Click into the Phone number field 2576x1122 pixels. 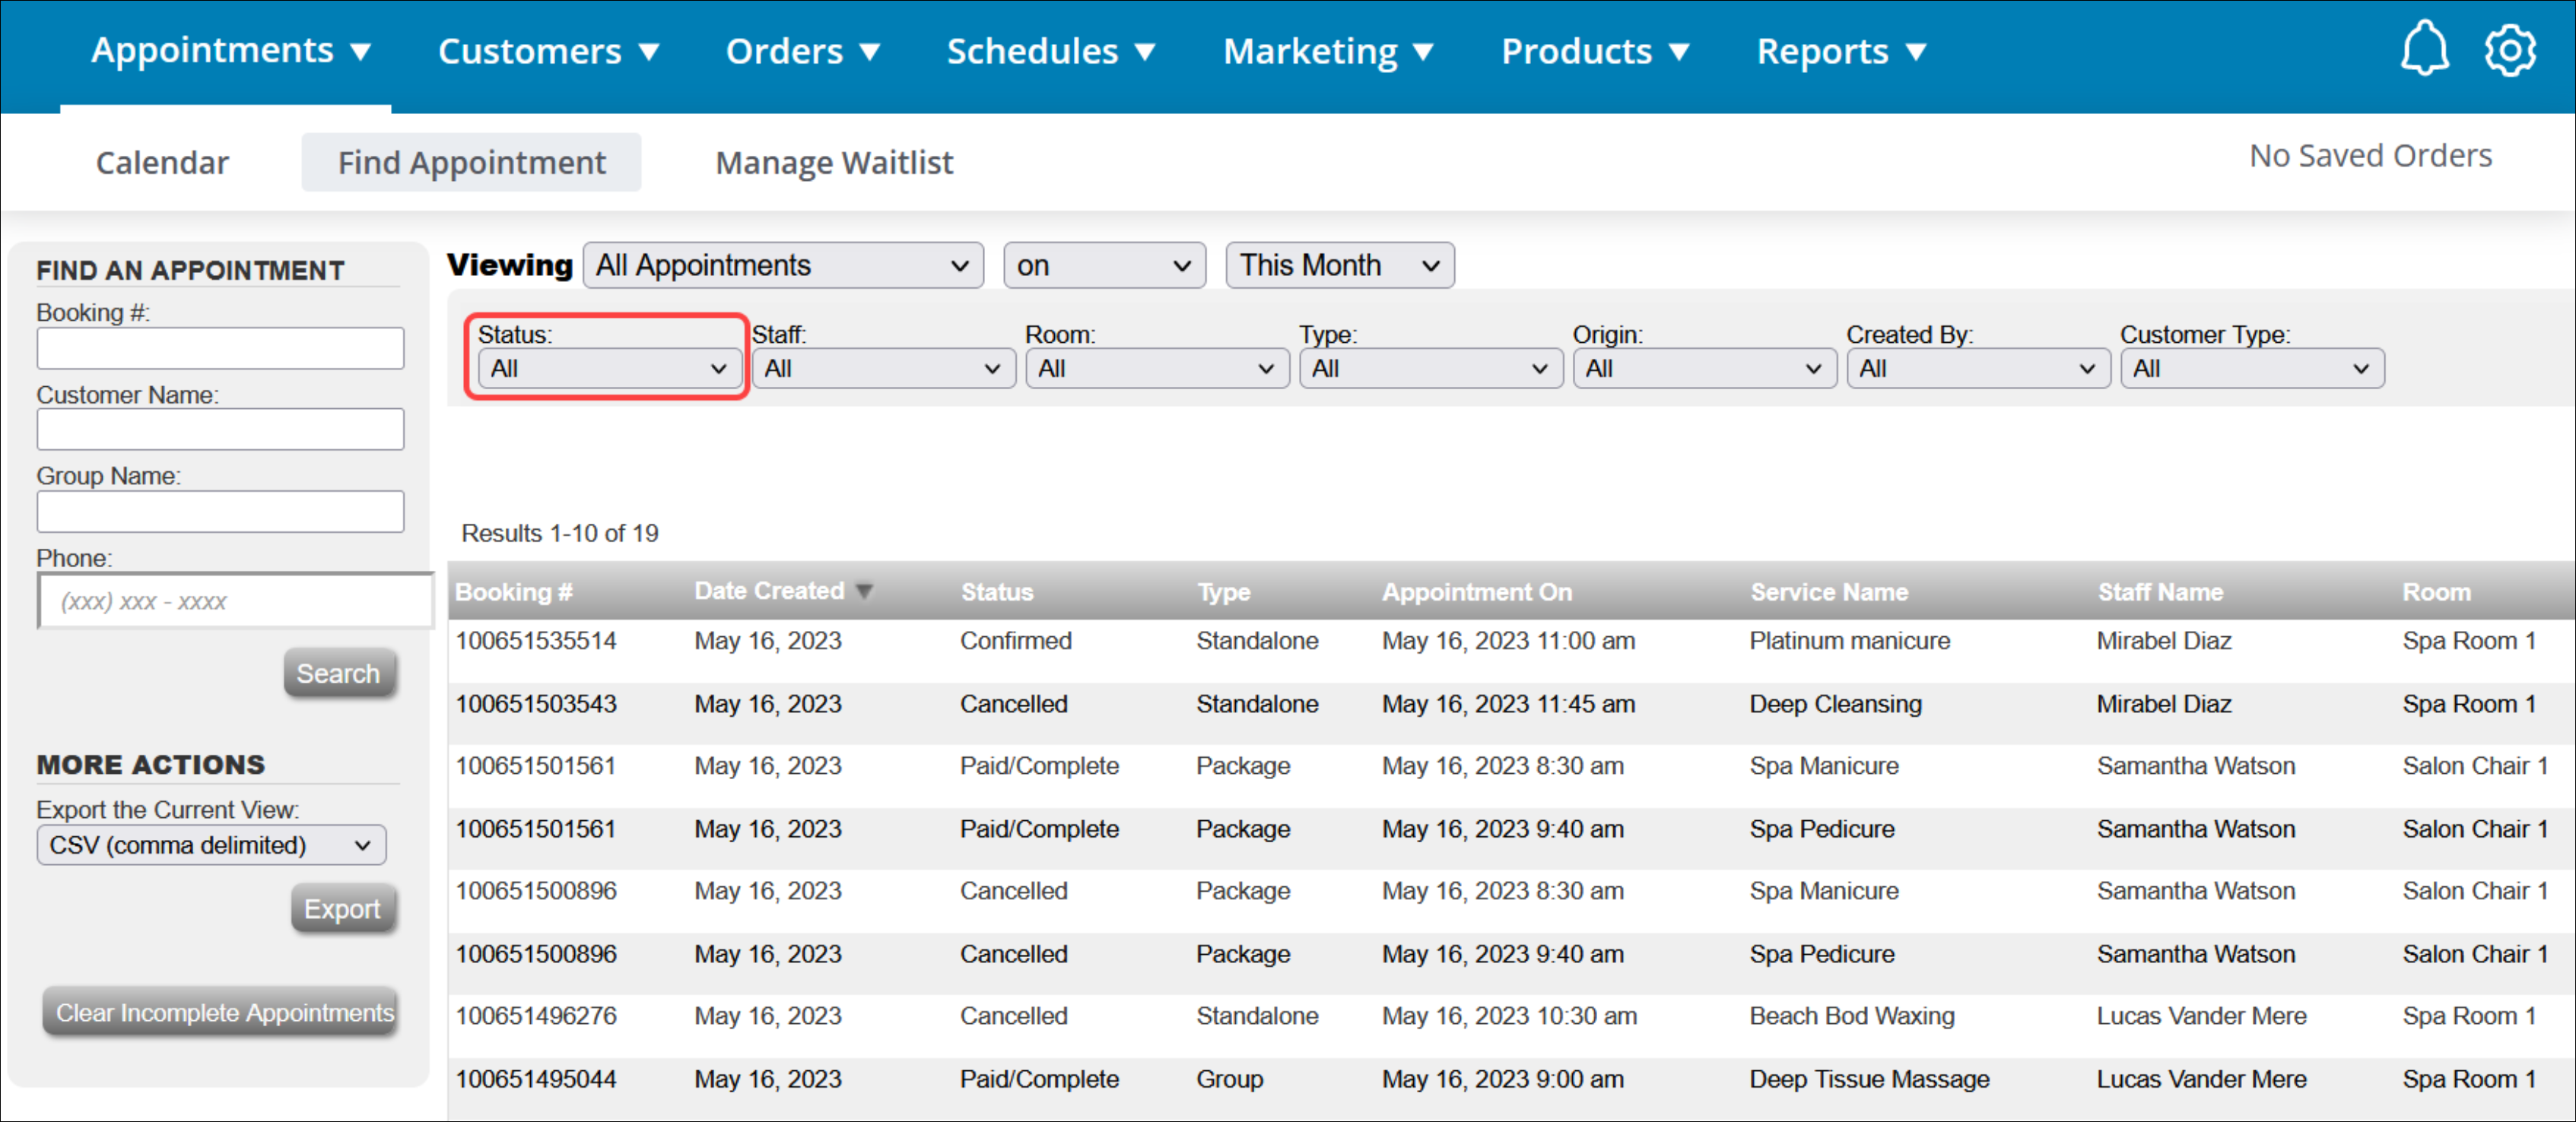click(x=236, y=601)
